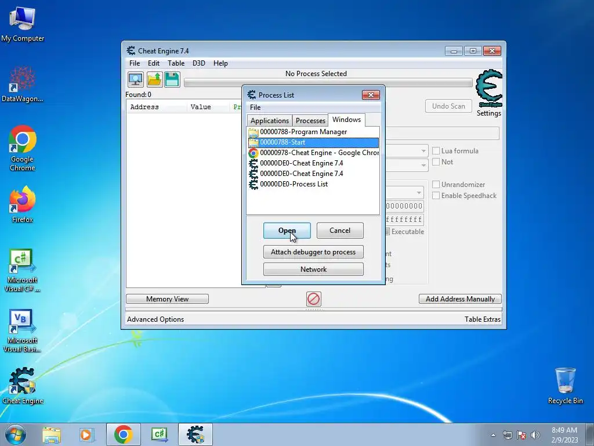Click Add Address Manually button

click(460, 299)
